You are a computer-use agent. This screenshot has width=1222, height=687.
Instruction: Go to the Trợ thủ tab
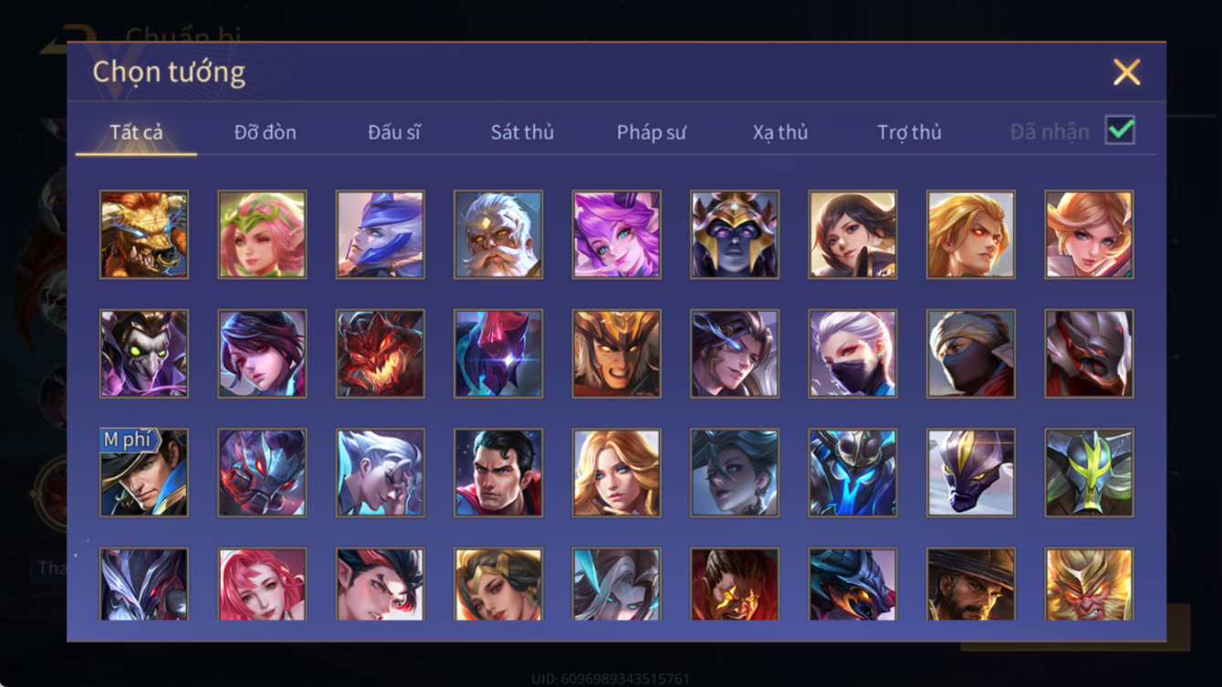coord(910,132)
